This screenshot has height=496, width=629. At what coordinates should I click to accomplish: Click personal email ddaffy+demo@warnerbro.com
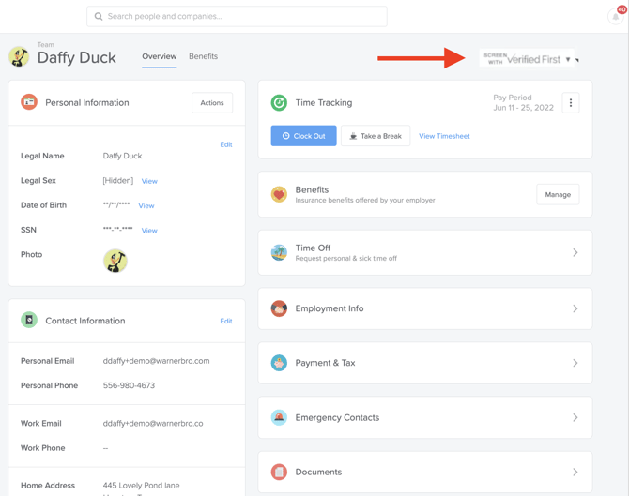click(156, 361)
